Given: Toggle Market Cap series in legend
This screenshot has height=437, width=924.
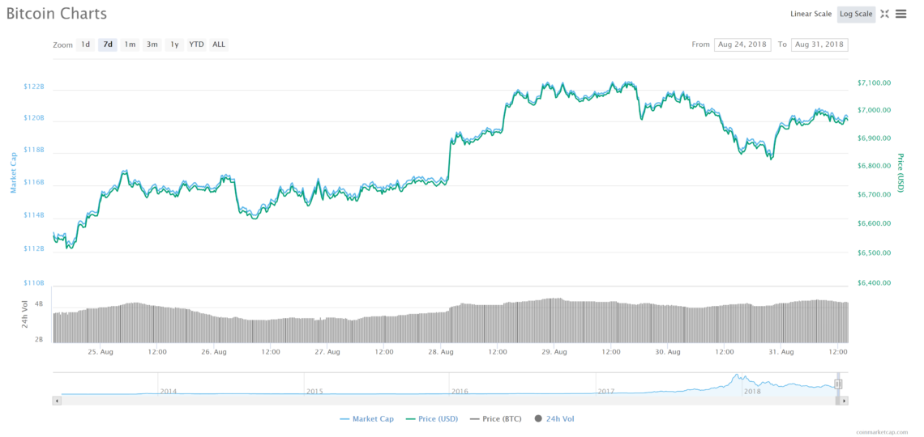Looking at the screenshot, I should [x=368, y=418].
